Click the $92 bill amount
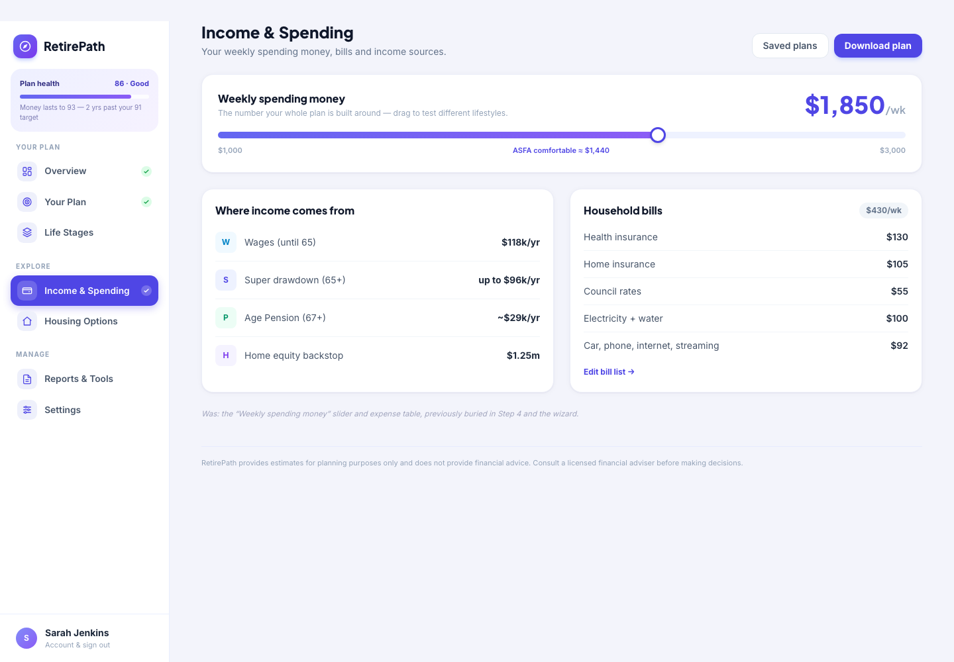Viewport: 954px width, 662px height. 900,346
